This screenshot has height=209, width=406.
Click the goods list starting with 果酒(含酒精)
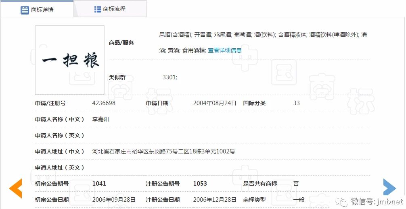[263, 42]
